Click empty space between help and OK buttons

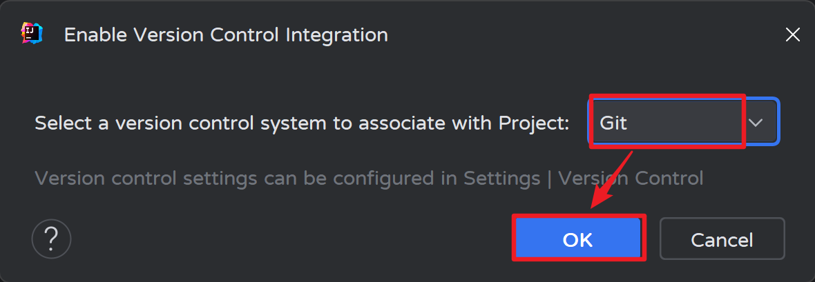pos(290,239)
